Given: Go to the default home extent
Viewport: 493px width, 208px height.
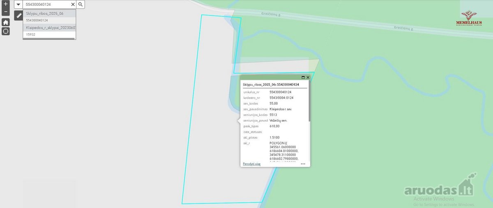Looking at the screenshot, I should (x=6, y=22).
